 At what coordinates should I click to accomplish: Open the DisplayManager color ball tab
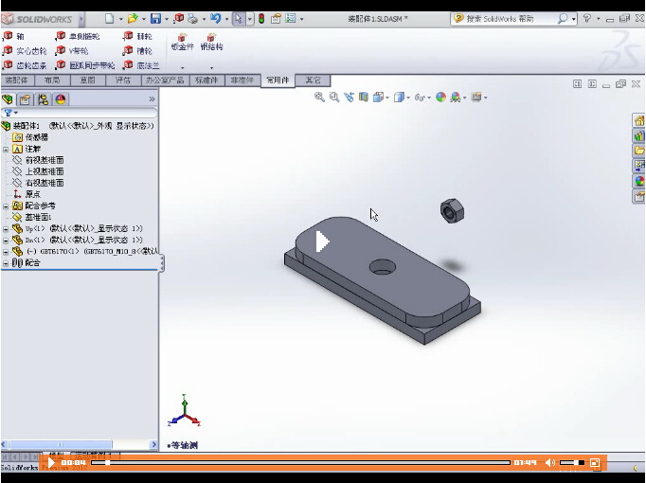[61, 99]
